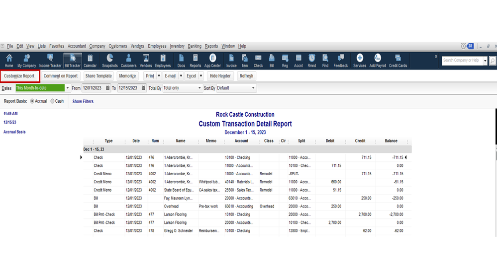The width and height of the screenshot is (497, 279).
Task: Open the Find toolbar icon
Action: pyautogui.click(x=325, y=61)
